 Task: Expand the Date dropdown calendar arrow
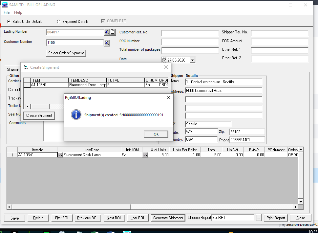192,60
